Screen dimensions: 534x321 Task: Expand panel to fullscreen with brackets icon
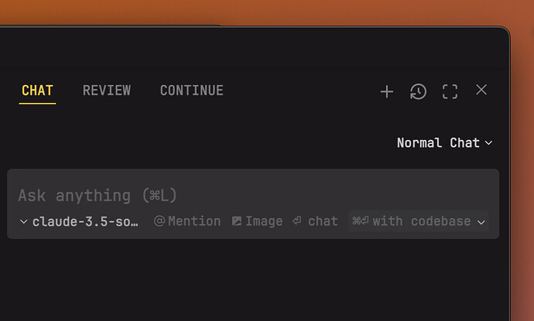point(450,91)
